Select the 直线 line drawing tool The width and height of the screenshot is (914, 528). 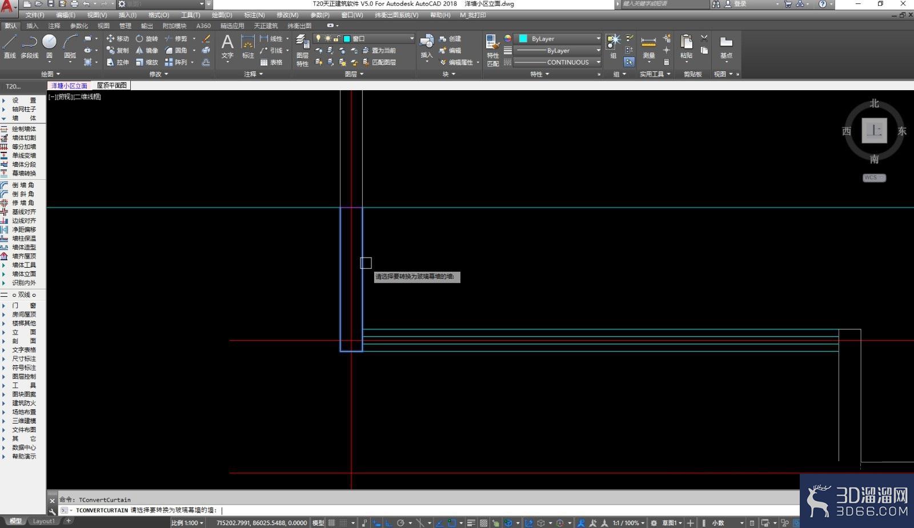pyautogui.click(x=10, y=46)
